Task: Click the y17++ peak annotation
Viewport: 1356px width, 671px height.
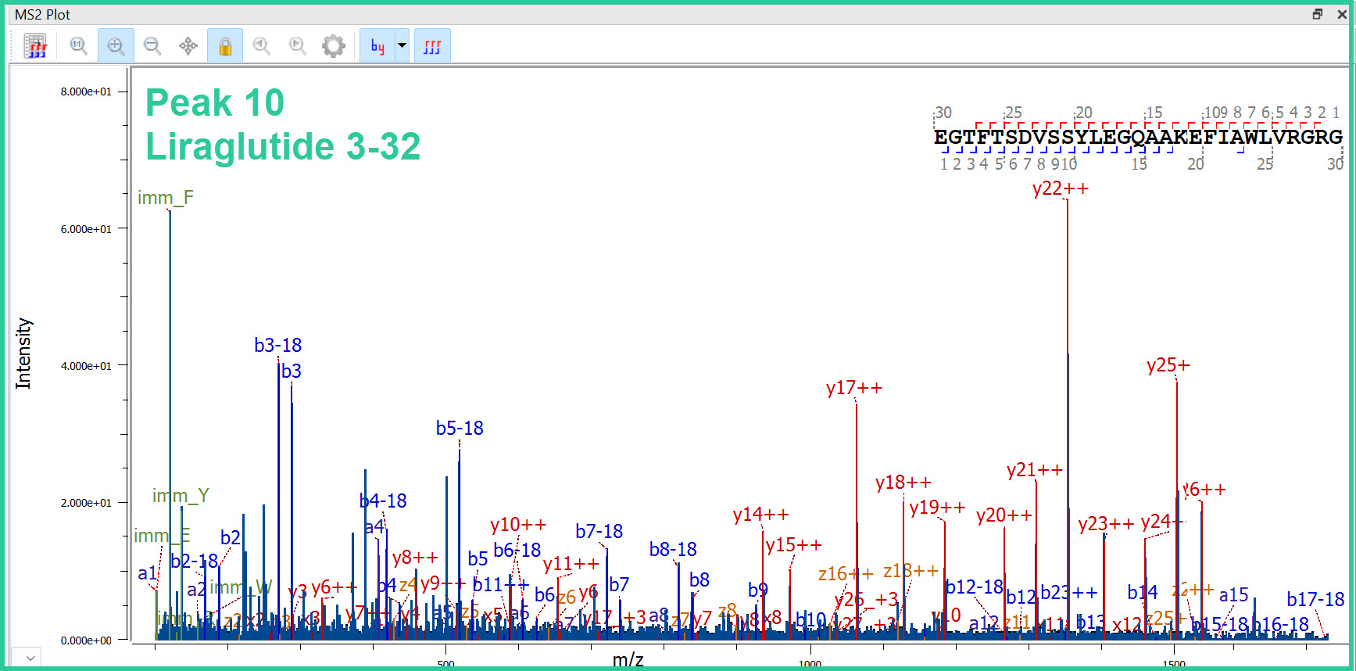Action: 854,388
